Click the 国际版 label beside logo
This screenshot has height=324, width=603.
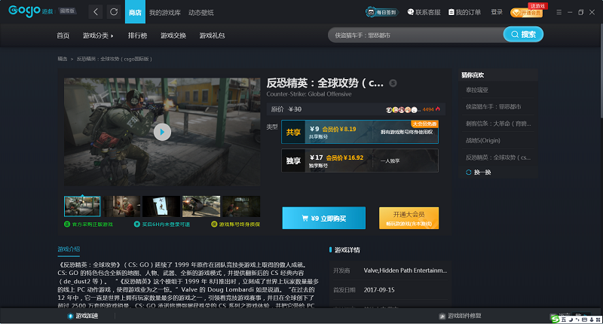pos(67,11)
